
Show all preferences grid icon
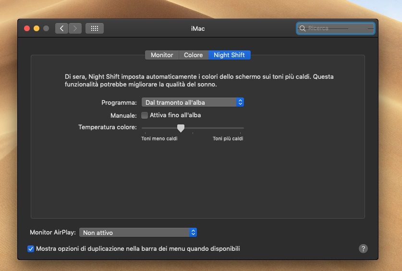pos(95,28)
